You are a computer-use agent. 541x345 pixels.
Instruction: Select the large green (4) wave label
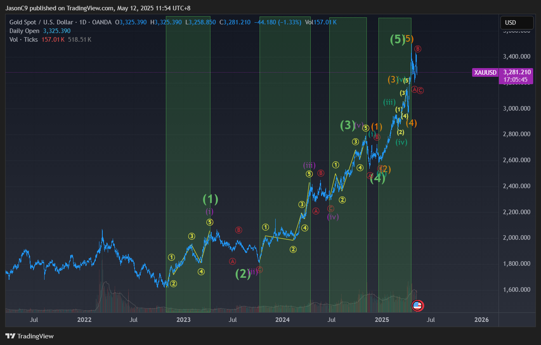tap(378, 178)
